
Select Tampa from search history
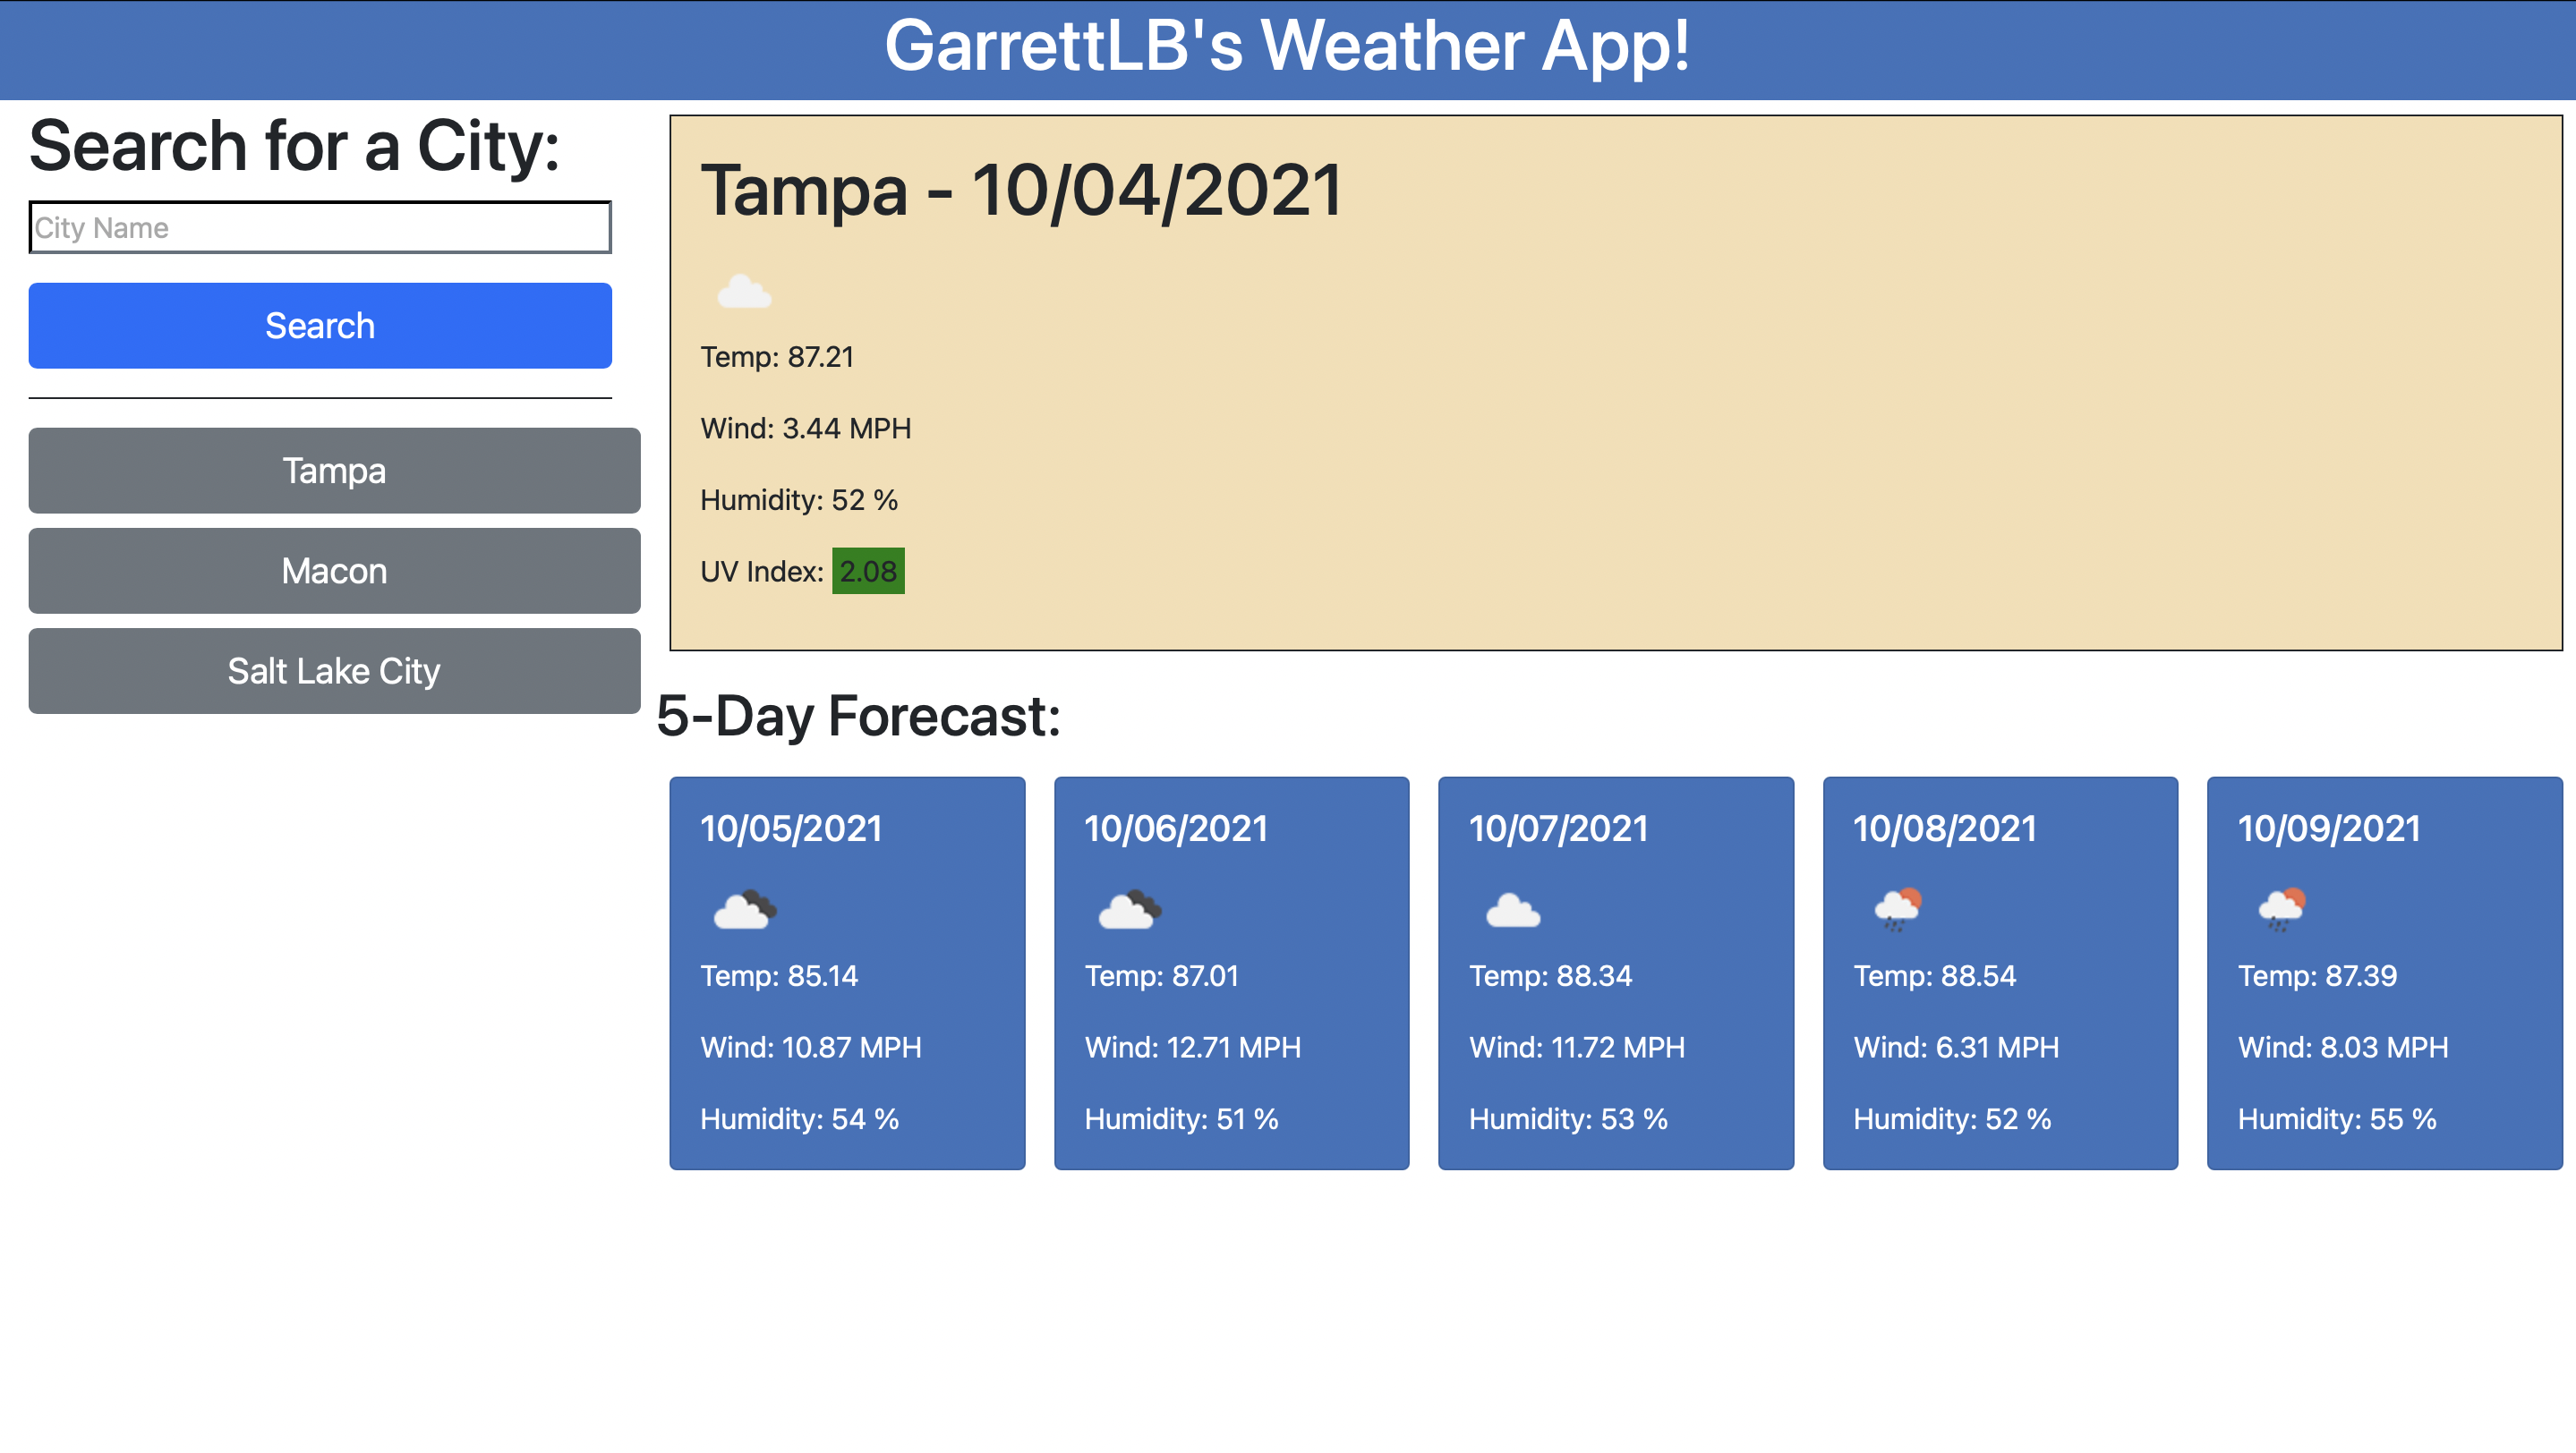pyautogui.click(x=334, y=471)
